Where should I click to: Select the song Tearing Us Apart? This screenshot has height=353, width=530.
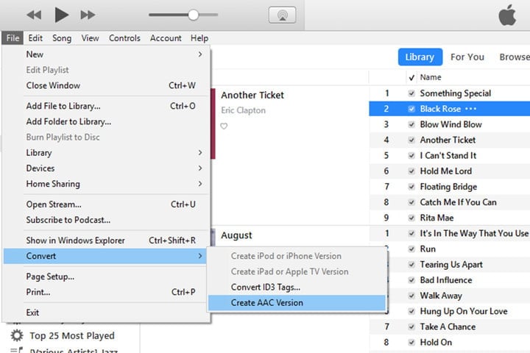click(x=451, y=265)
